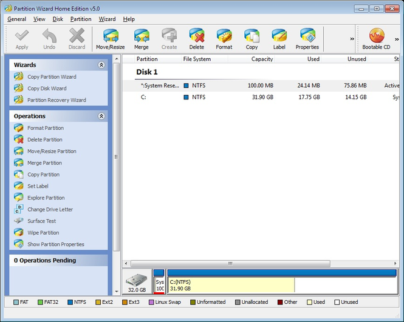
Task: Open Show Partition Properties operation
Action: point(56,244)
